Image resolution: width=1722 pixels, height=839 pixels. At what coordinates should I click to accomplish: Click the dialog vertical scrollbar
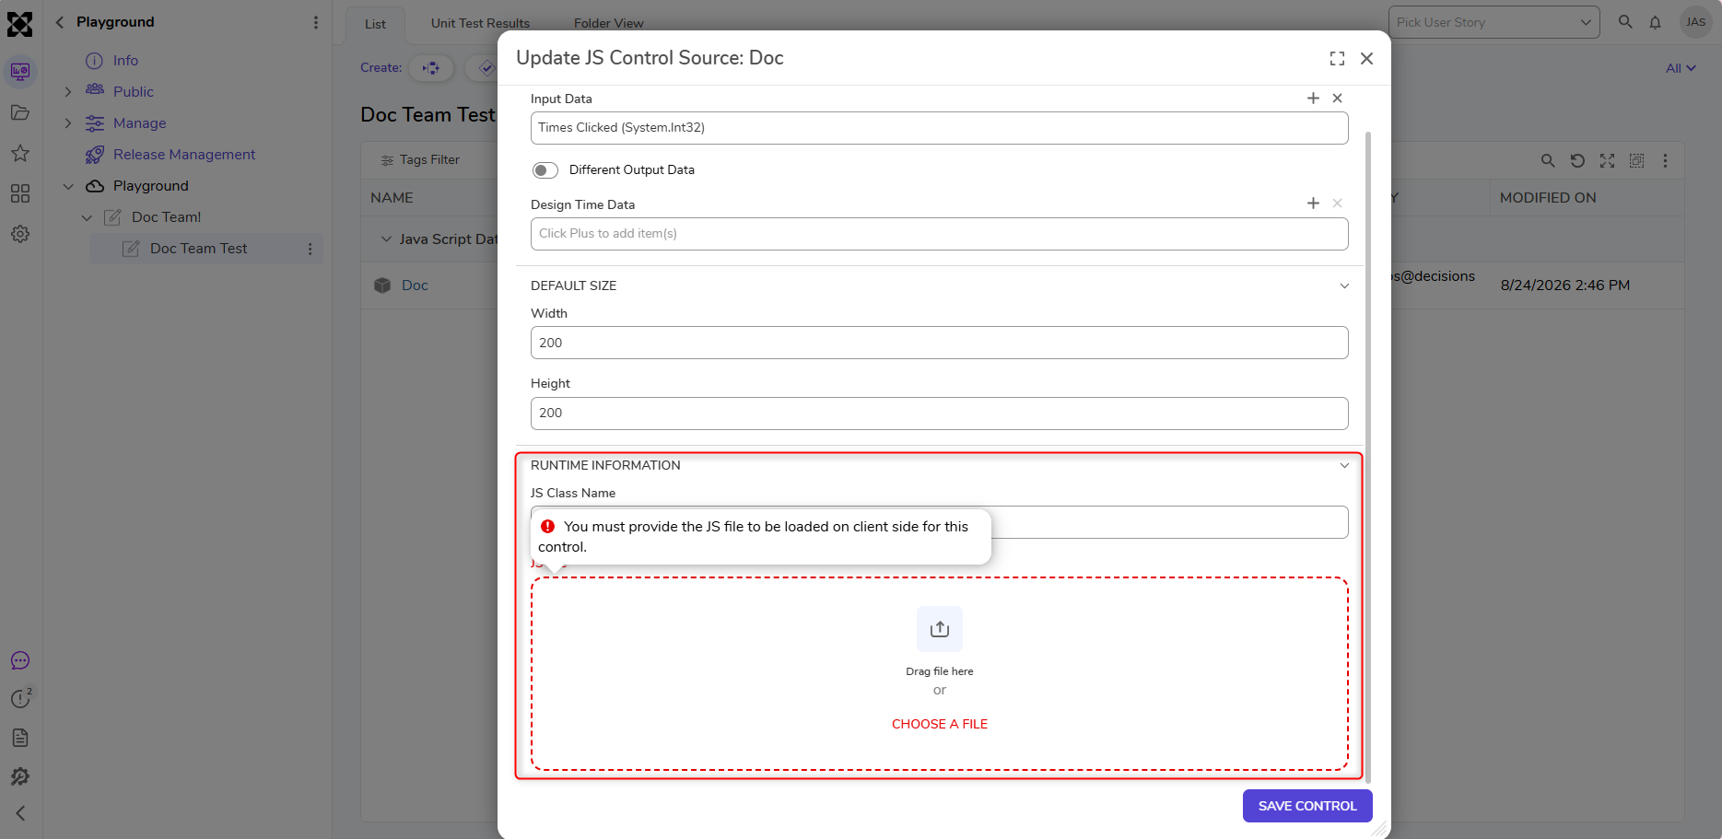coord(1368,456)
